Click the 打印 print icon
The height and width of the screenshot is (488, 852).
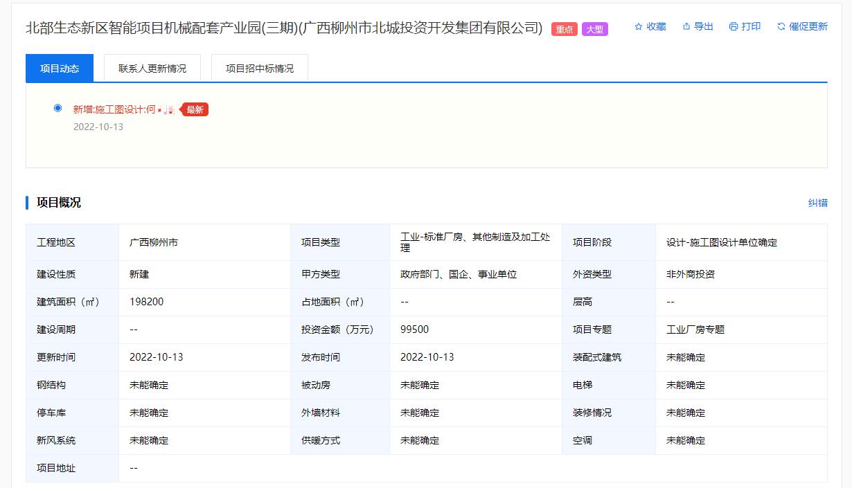732,26
